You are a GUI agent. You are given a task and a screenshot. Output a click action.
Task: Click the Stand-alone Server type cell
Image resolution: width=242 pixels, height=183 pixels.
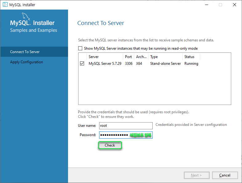tap(165, 64)
